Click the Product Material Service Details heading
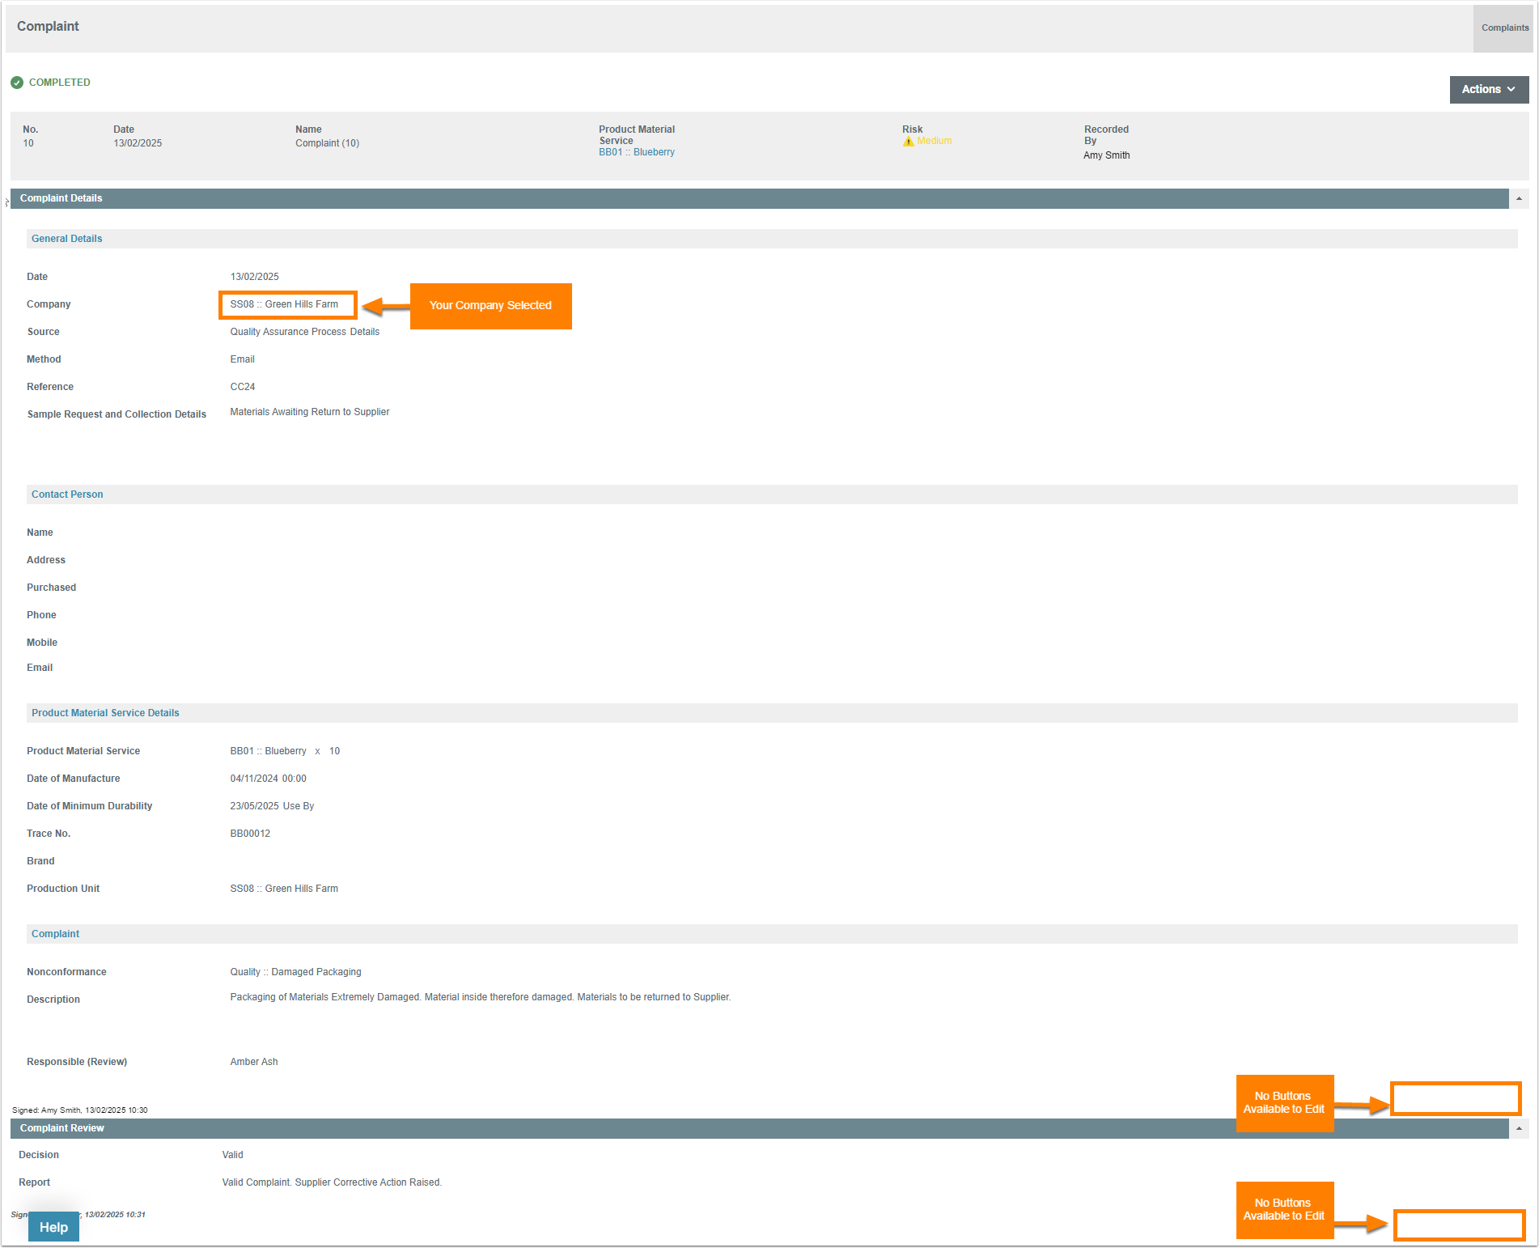1539x1248 pixels. pyautogui.click(x=105, y=713)
